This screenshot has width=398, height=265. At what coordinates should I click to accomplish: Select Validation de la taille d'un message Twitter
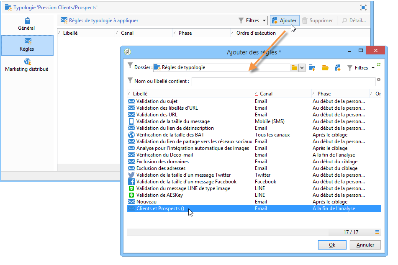tap(254, 175)
